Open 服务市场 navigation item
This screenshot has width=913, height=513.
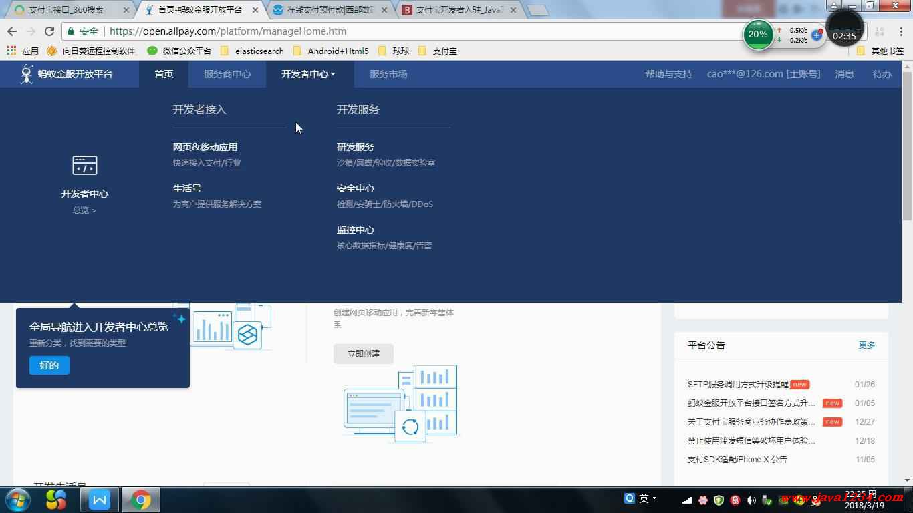tap(388, 74)
